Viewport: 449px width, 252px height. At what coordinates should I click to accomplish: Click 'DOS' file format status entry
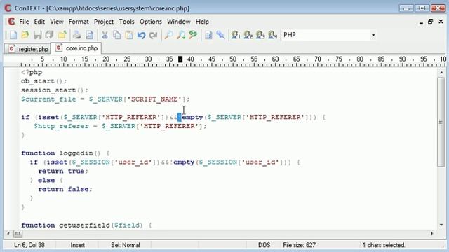264,245
